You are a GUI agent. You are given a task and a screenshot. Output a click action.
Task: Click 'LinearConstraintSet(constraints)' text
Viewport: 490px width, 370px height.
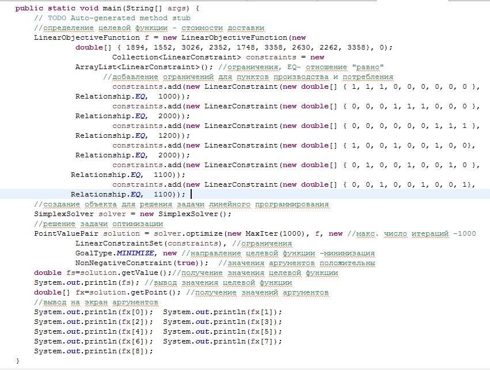[149, 243]
